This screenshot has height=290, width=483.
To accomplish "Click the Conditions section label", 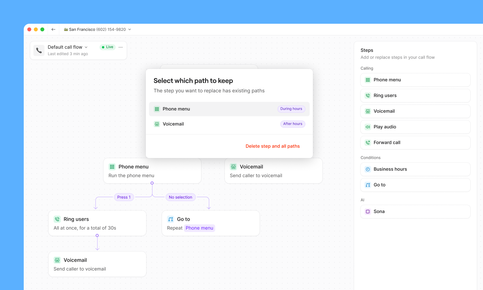I will click(x=371, y=158).
